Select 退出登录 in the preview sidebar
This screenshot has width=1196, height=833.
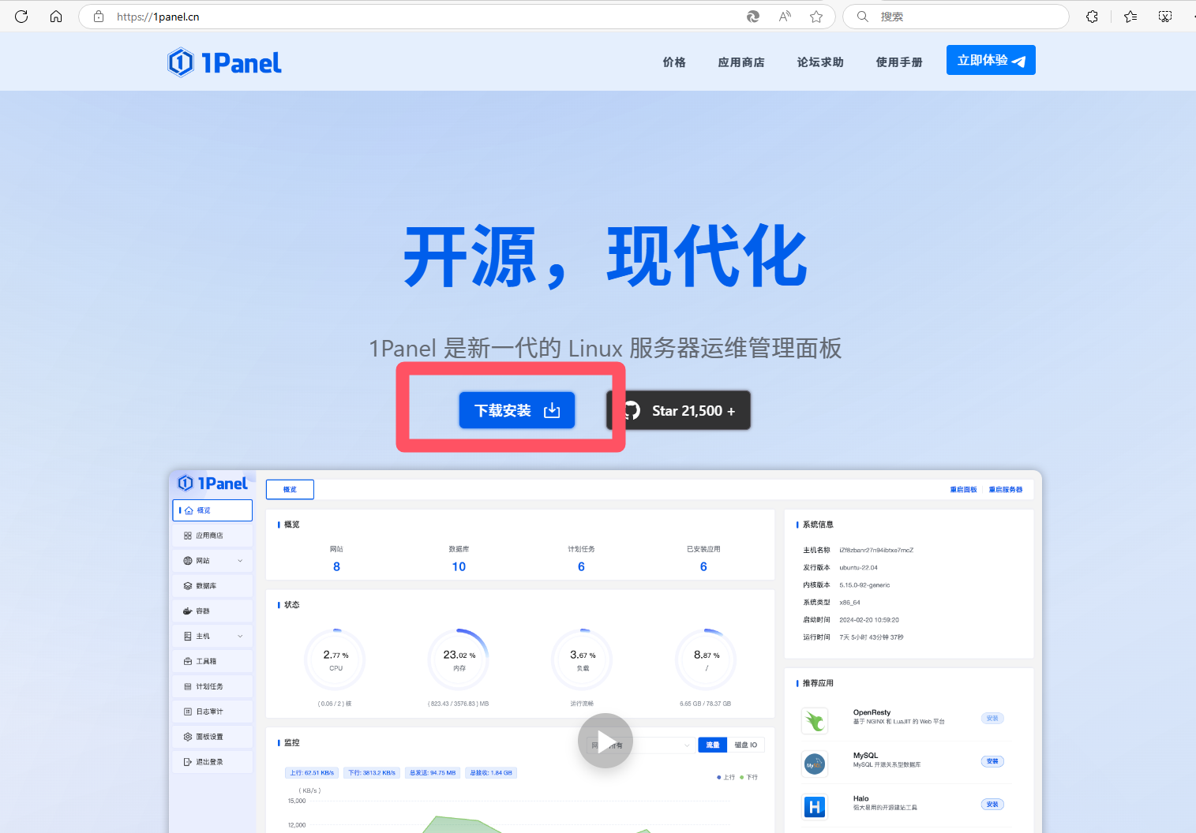212,762
